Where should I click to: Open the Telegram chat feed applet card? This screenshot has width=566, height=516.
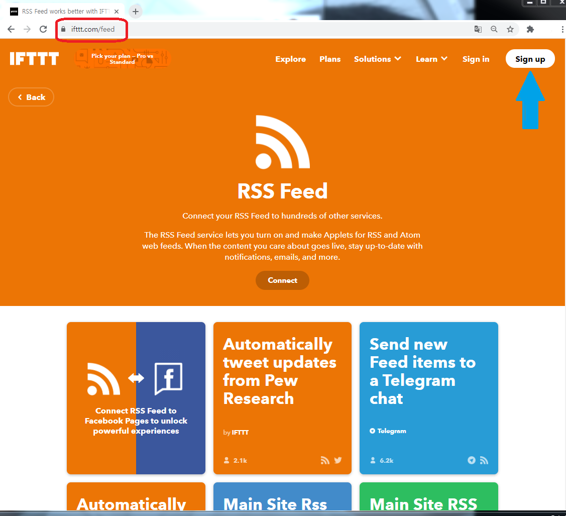tap(429, 398)
